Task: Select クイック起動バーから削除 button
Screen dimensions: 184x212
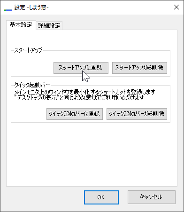Action: pyautogui.click(x=137, y=114)
